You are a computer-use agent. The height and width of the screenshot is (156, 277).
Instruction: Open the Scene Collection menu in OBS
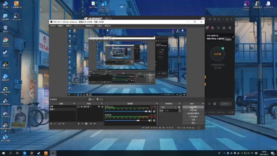click(90, 26)
